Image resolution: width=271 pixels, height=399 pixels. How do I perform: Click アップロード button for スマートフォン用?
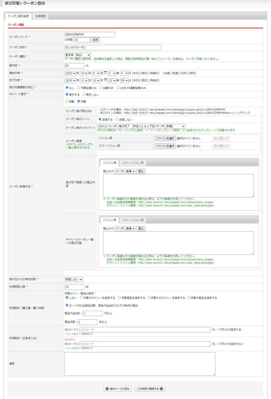point(221,146)
